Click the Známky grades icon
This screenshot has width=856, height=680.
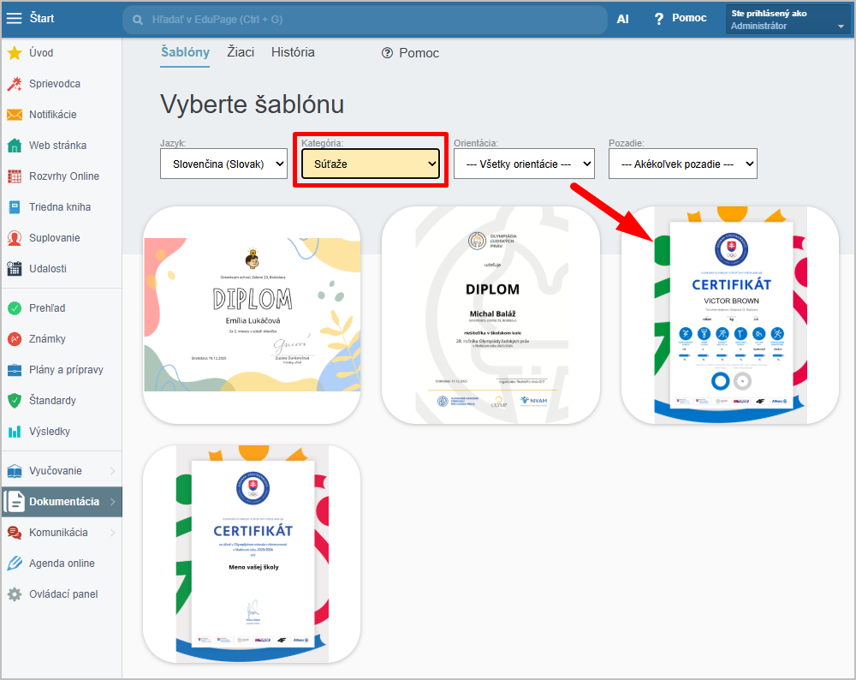pos(15,339)
